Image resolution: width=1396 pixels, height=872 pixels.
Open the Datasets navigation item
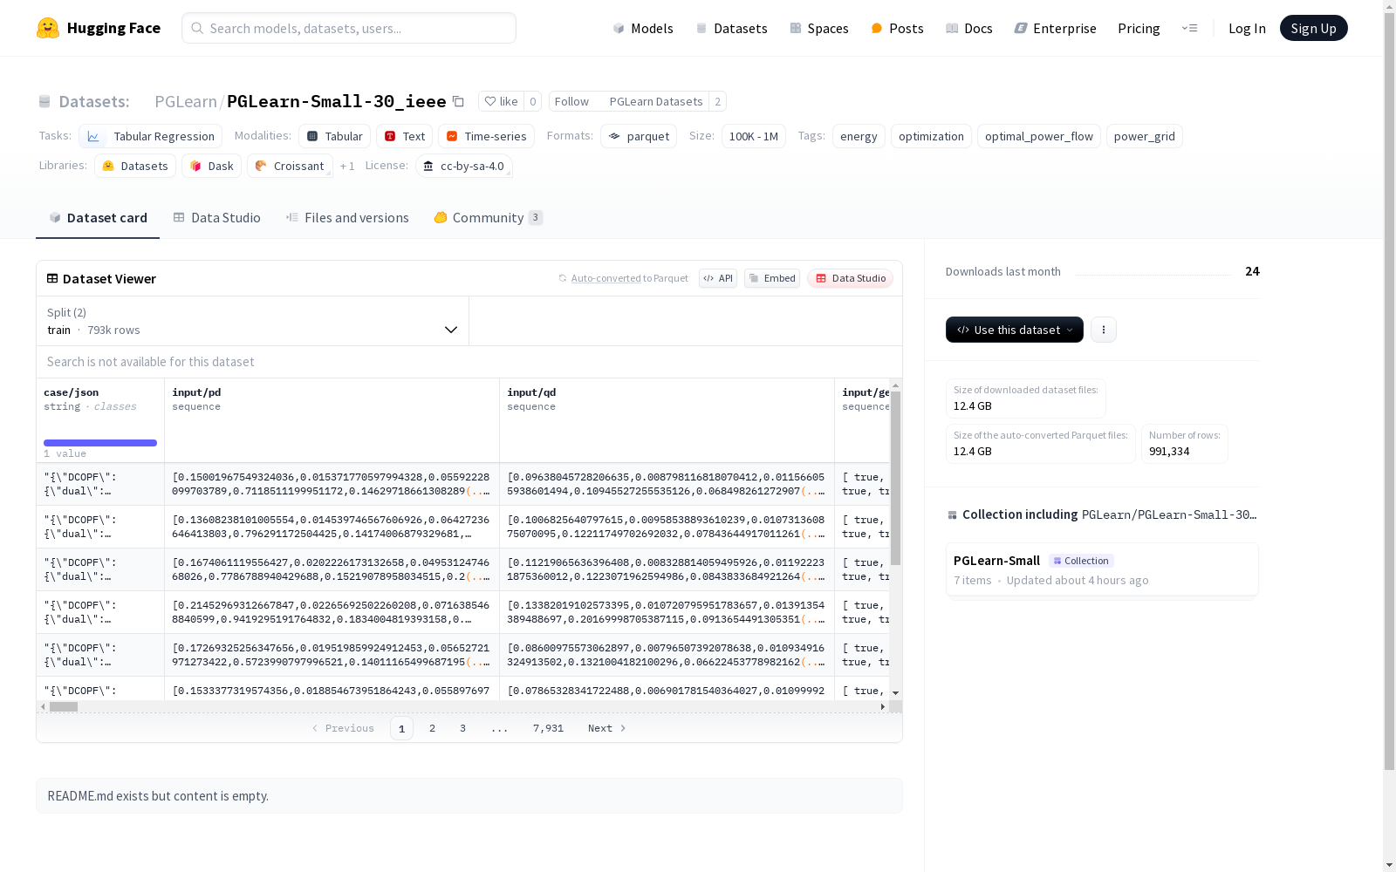[x=731, y=28]
